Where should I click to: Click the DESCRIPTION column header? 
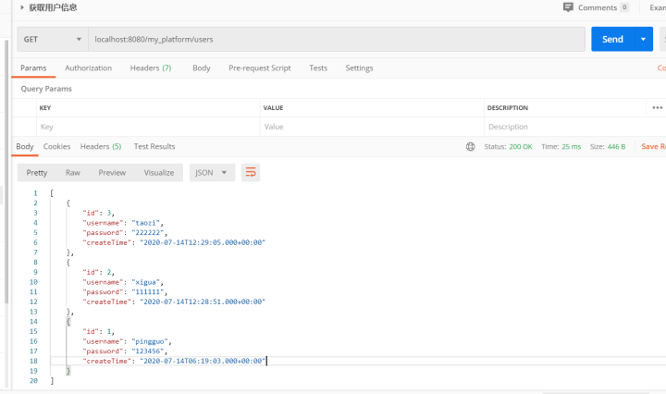[x=508, y=108]
